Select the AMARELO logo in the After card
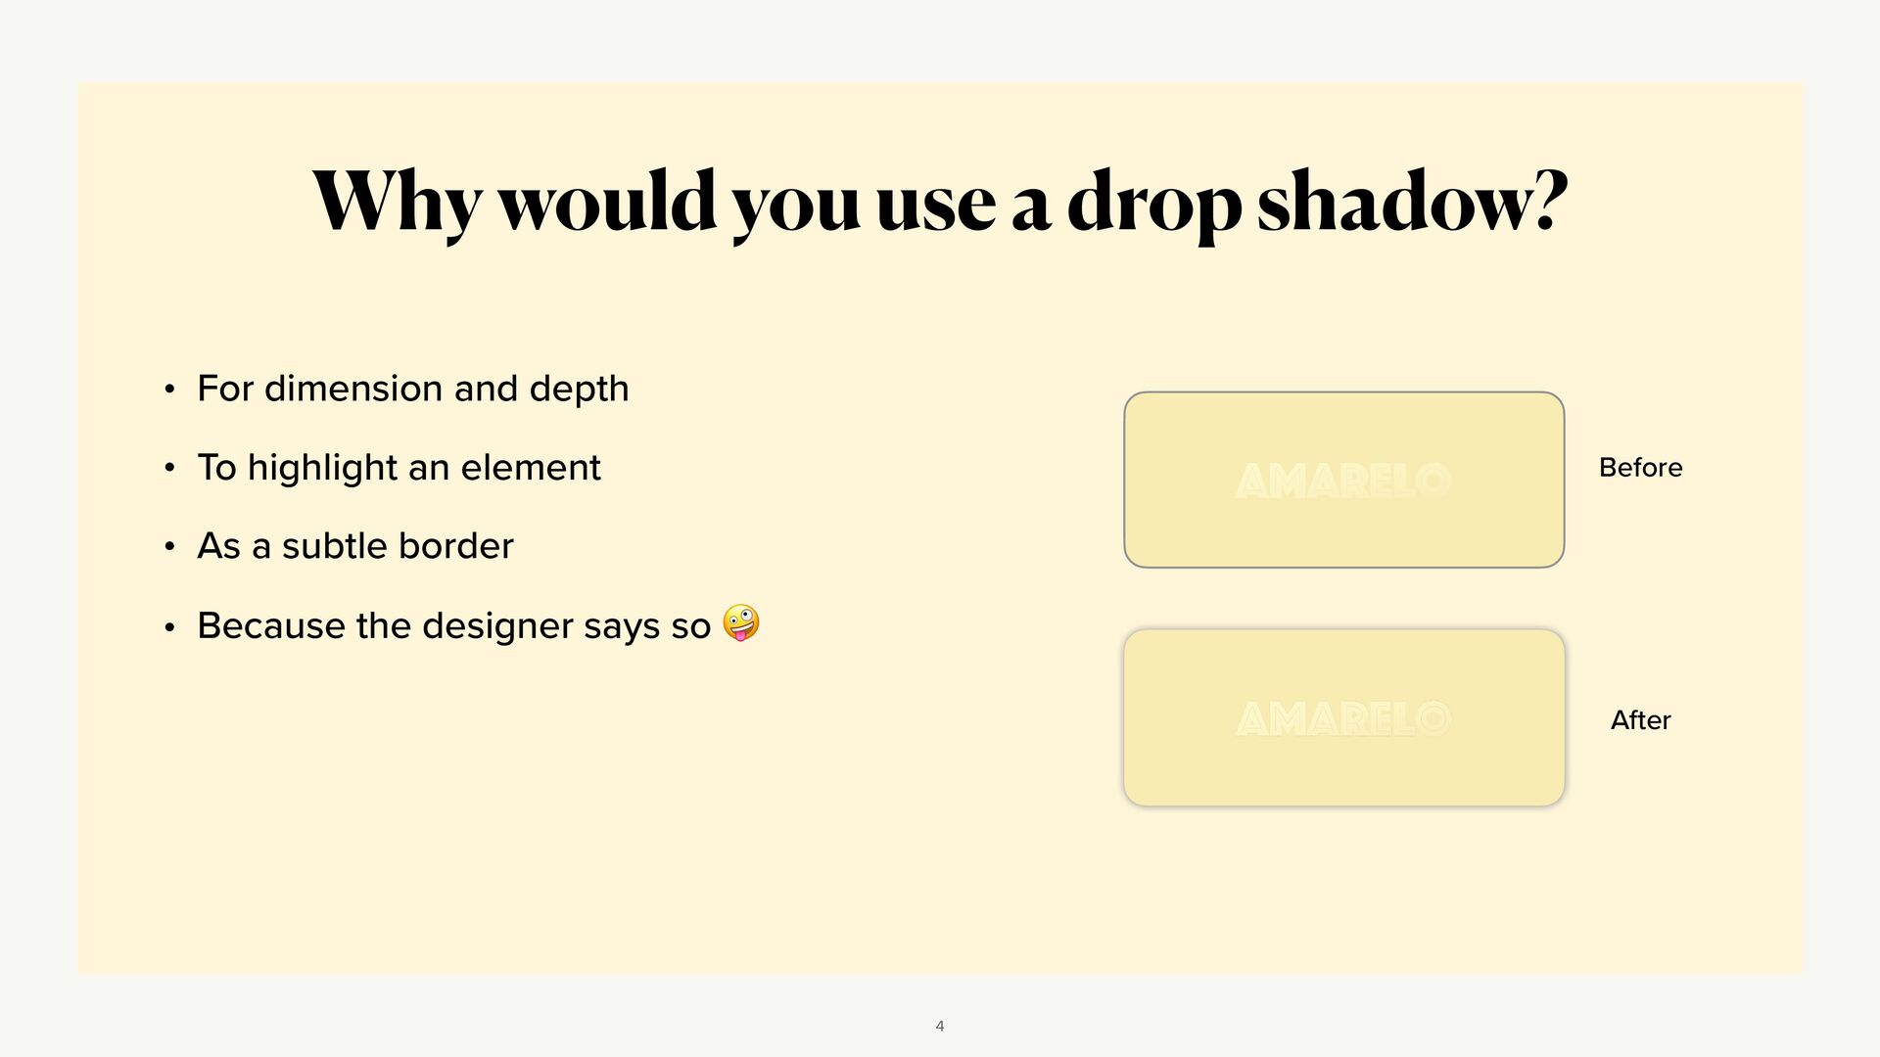This screenshot has width=1880, height=1057. [x=1343, y=719]
